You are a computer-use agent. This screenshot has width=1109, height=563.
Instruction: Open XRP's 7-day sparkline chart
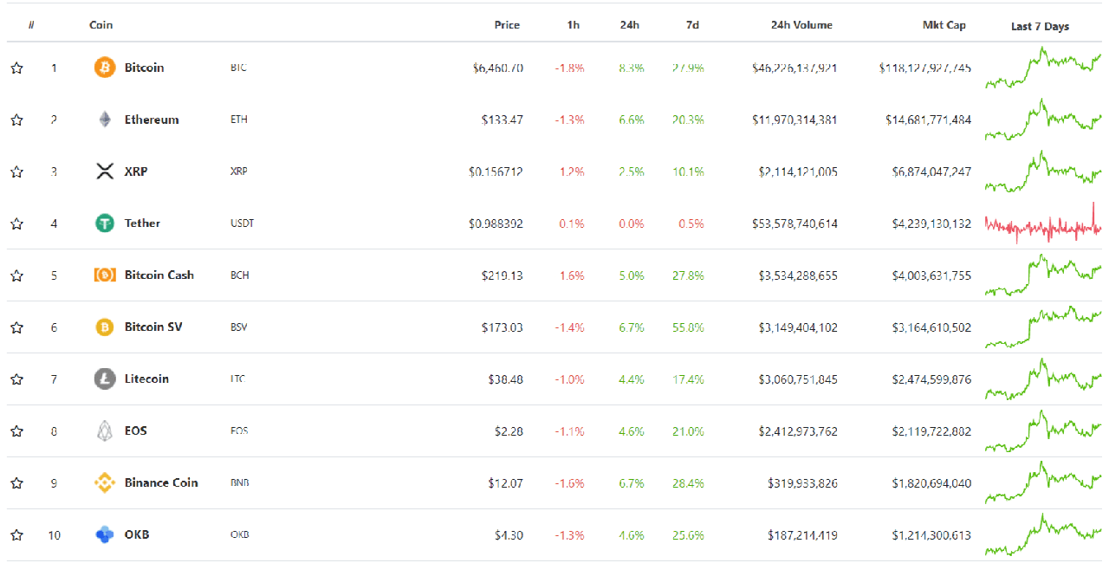[x=1043, y=171]
